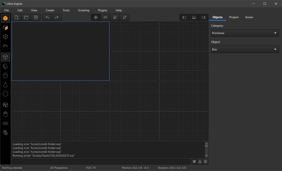Toggle the bottom console panel visibility
The image size is (282, 171).
[194, 17]
